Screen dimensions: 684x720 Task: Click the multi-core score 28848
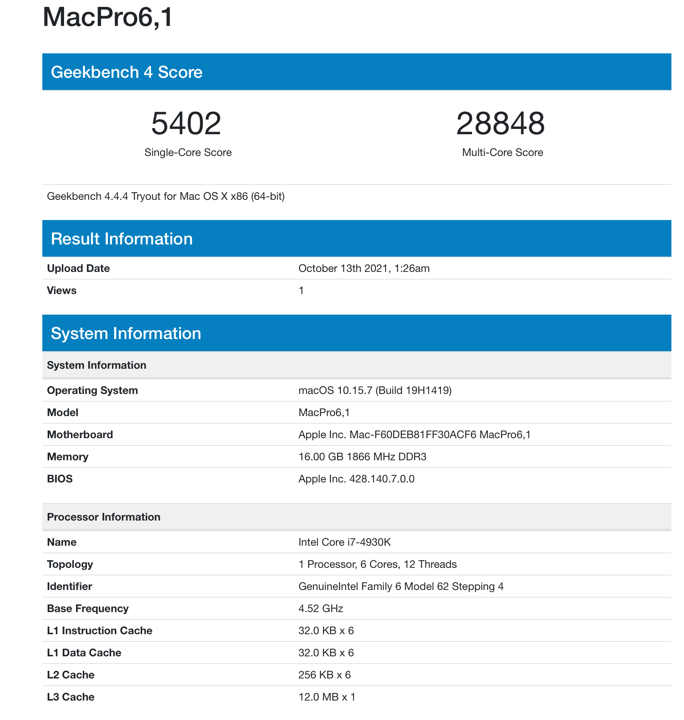tap(500, 124)
